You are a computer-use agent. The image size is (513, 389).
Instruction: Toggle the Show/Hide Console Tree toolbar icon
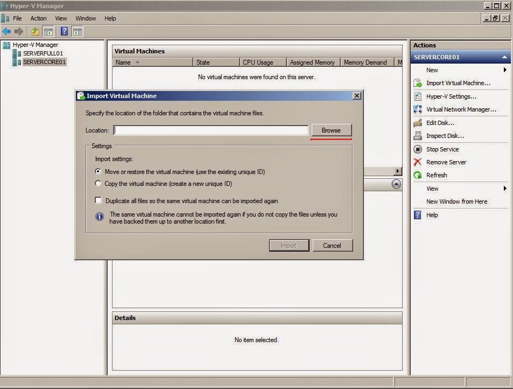48,31
